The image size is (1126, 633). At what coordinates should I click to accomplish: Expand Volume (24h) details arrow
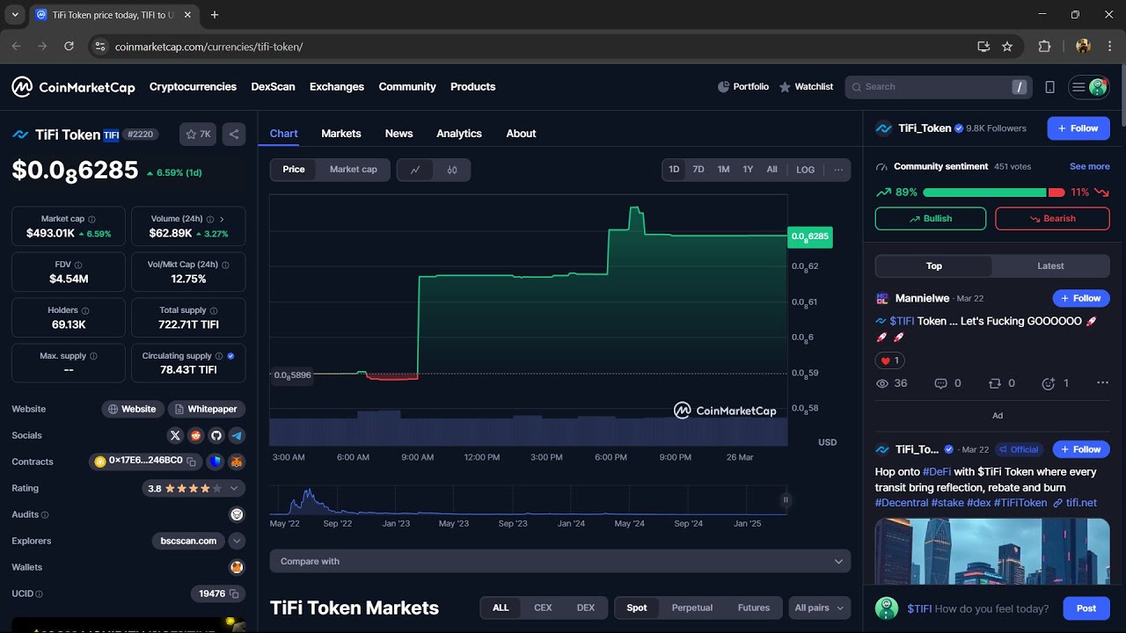(x=222, y=219)
